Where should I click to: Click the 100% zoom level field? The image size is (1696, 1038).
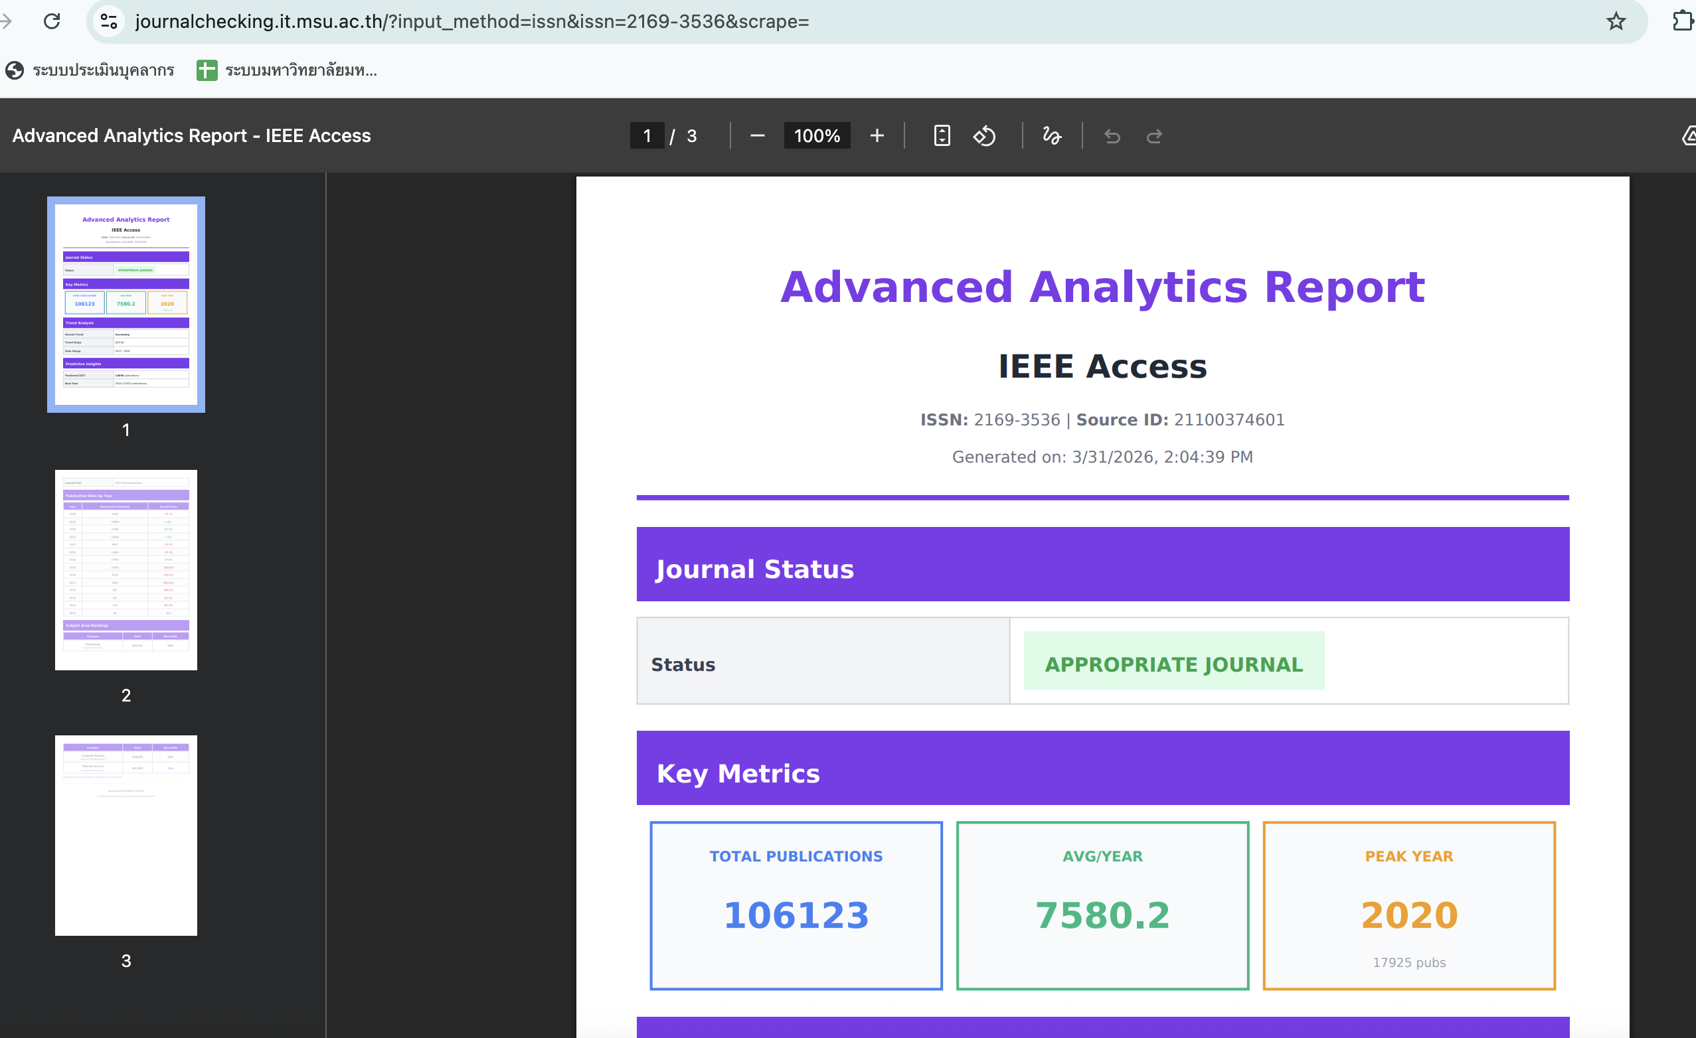pyautogui.click(x=816, y=135)
